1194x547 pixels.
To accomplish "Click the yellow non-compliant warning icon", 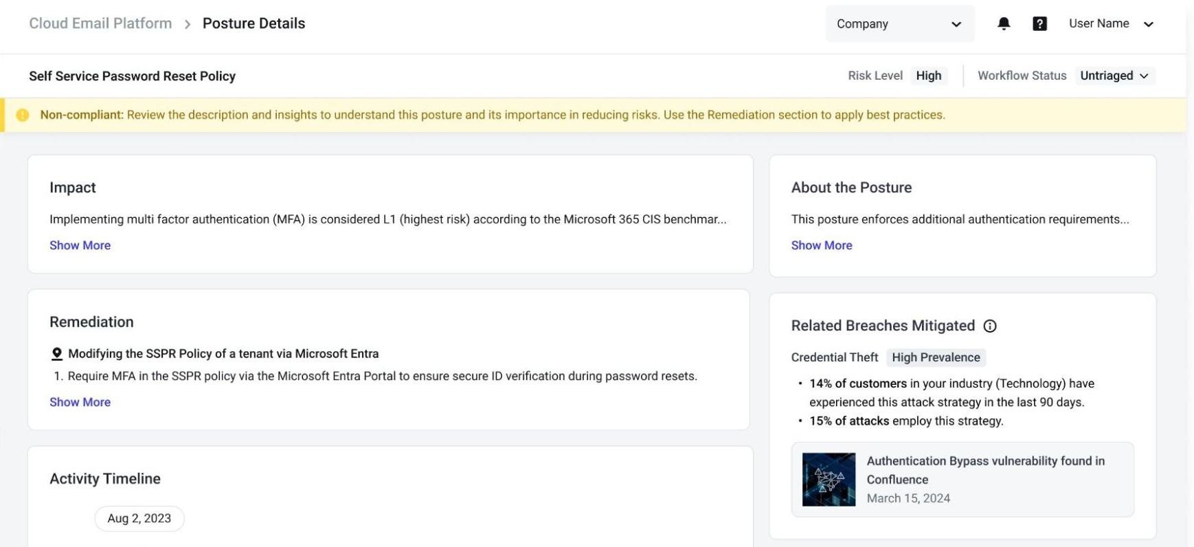I will pos(23,115).
